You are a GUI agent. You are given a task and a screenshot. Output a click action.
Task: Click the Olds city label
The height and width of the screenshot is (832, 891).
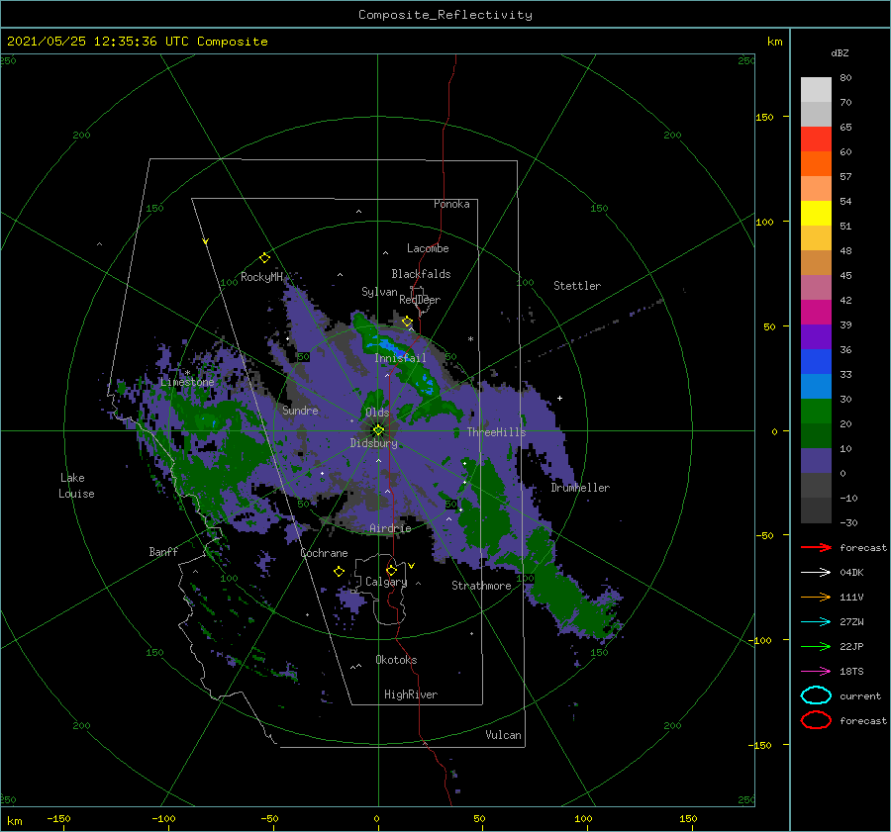click(x=377, y=413)
